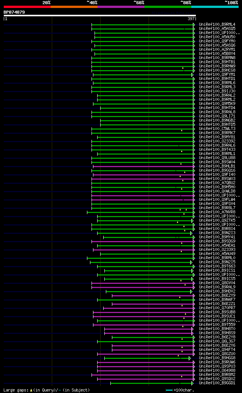Screen dimensions: 242x393
Task: Click label UniRef100_B9RUW6
Action: tap(217, 362)
